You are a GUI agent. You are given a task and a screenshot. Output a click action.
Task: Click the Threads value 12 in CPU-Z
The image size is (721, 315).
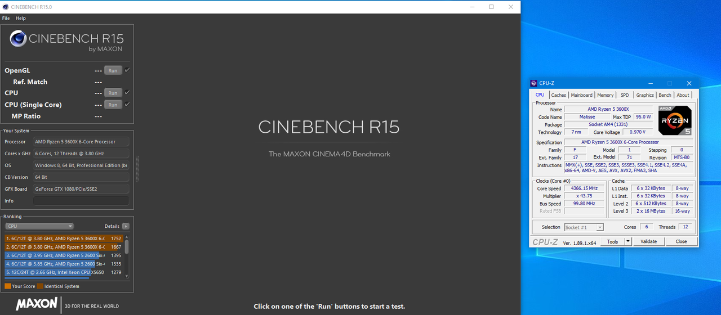coord(685,227)
